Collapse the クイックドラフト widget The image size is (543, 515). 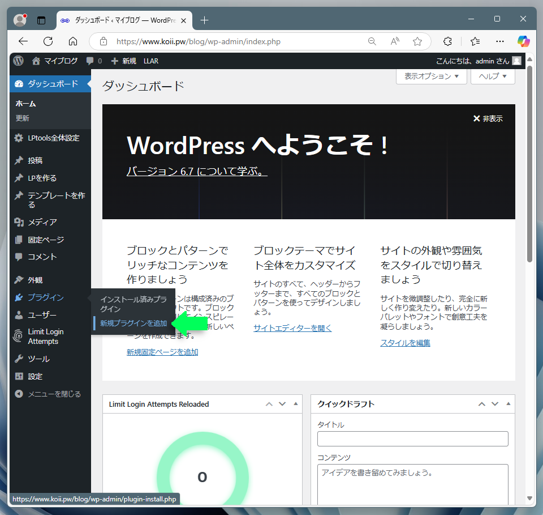[508, 404]
